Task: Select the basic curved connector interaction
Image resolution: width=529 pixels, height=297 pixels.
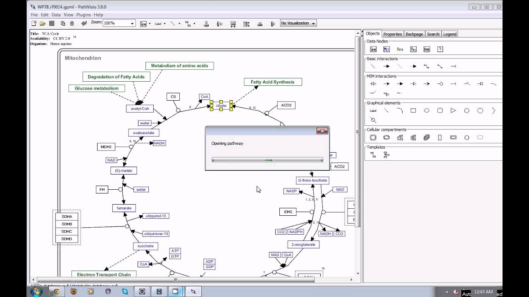Action: point(440,66)
